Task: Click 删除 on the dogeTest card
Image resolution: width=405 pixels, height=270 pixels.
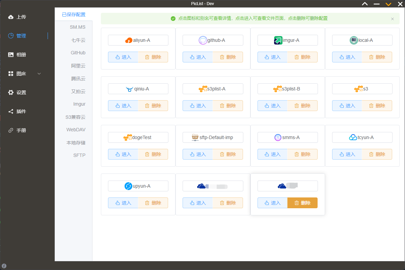Action: [154, 154]
